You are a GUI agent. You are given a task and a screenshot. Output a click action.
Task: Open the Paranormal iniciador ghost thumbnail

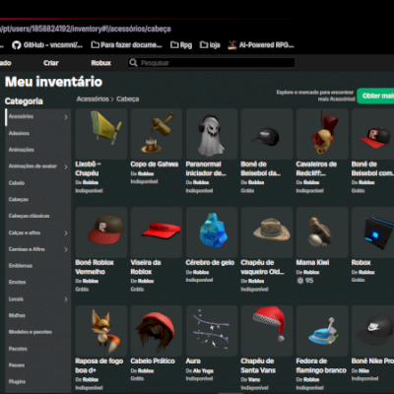point(212,134)
